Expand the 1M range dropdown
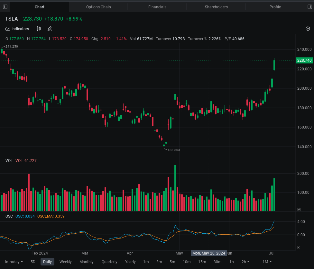Image resolution: width=314 pixels, height=269 pixels. [267, 262]
